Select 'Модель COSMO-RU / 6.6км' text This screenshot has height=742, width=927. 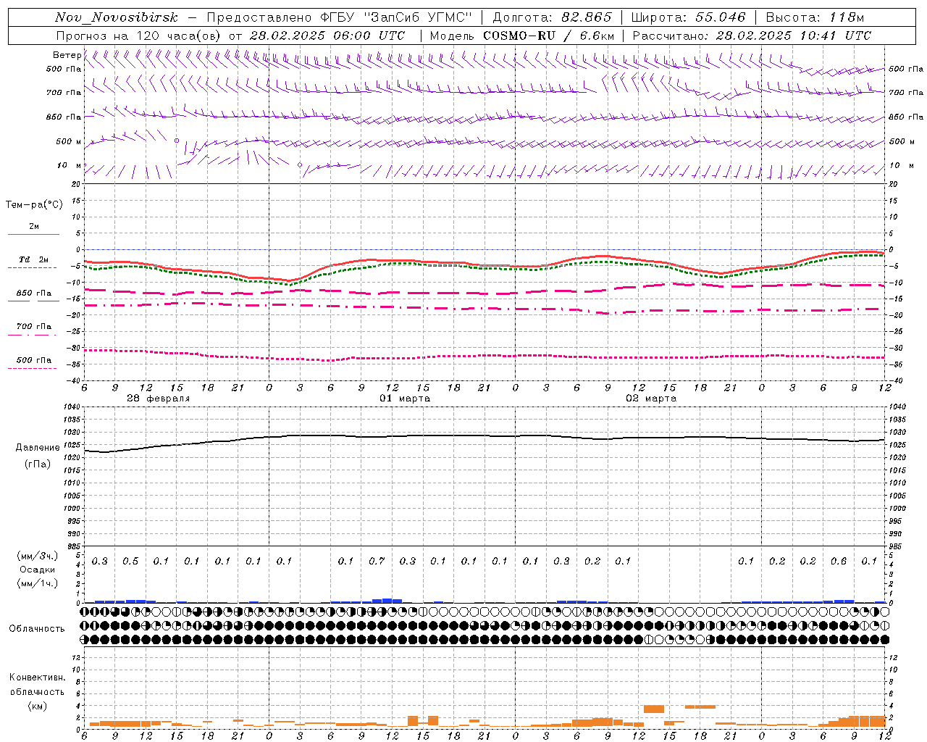pos(522,36)
